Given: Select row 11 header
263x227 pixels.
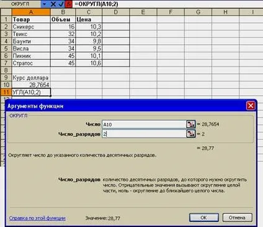Looking at the screenshot, I should [x=6, y=92].
